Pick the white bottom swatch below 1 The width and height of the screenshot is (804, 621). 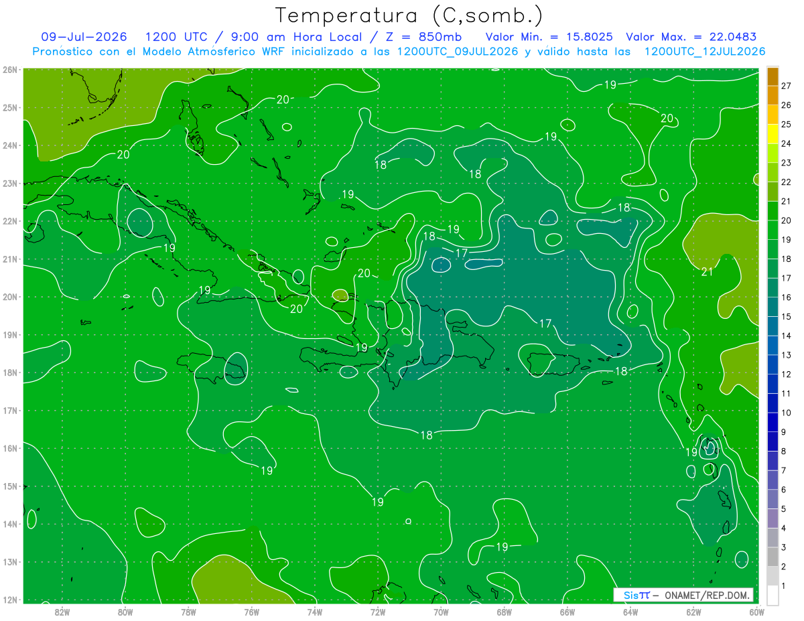pyautogui.click(x=773, y=596)
